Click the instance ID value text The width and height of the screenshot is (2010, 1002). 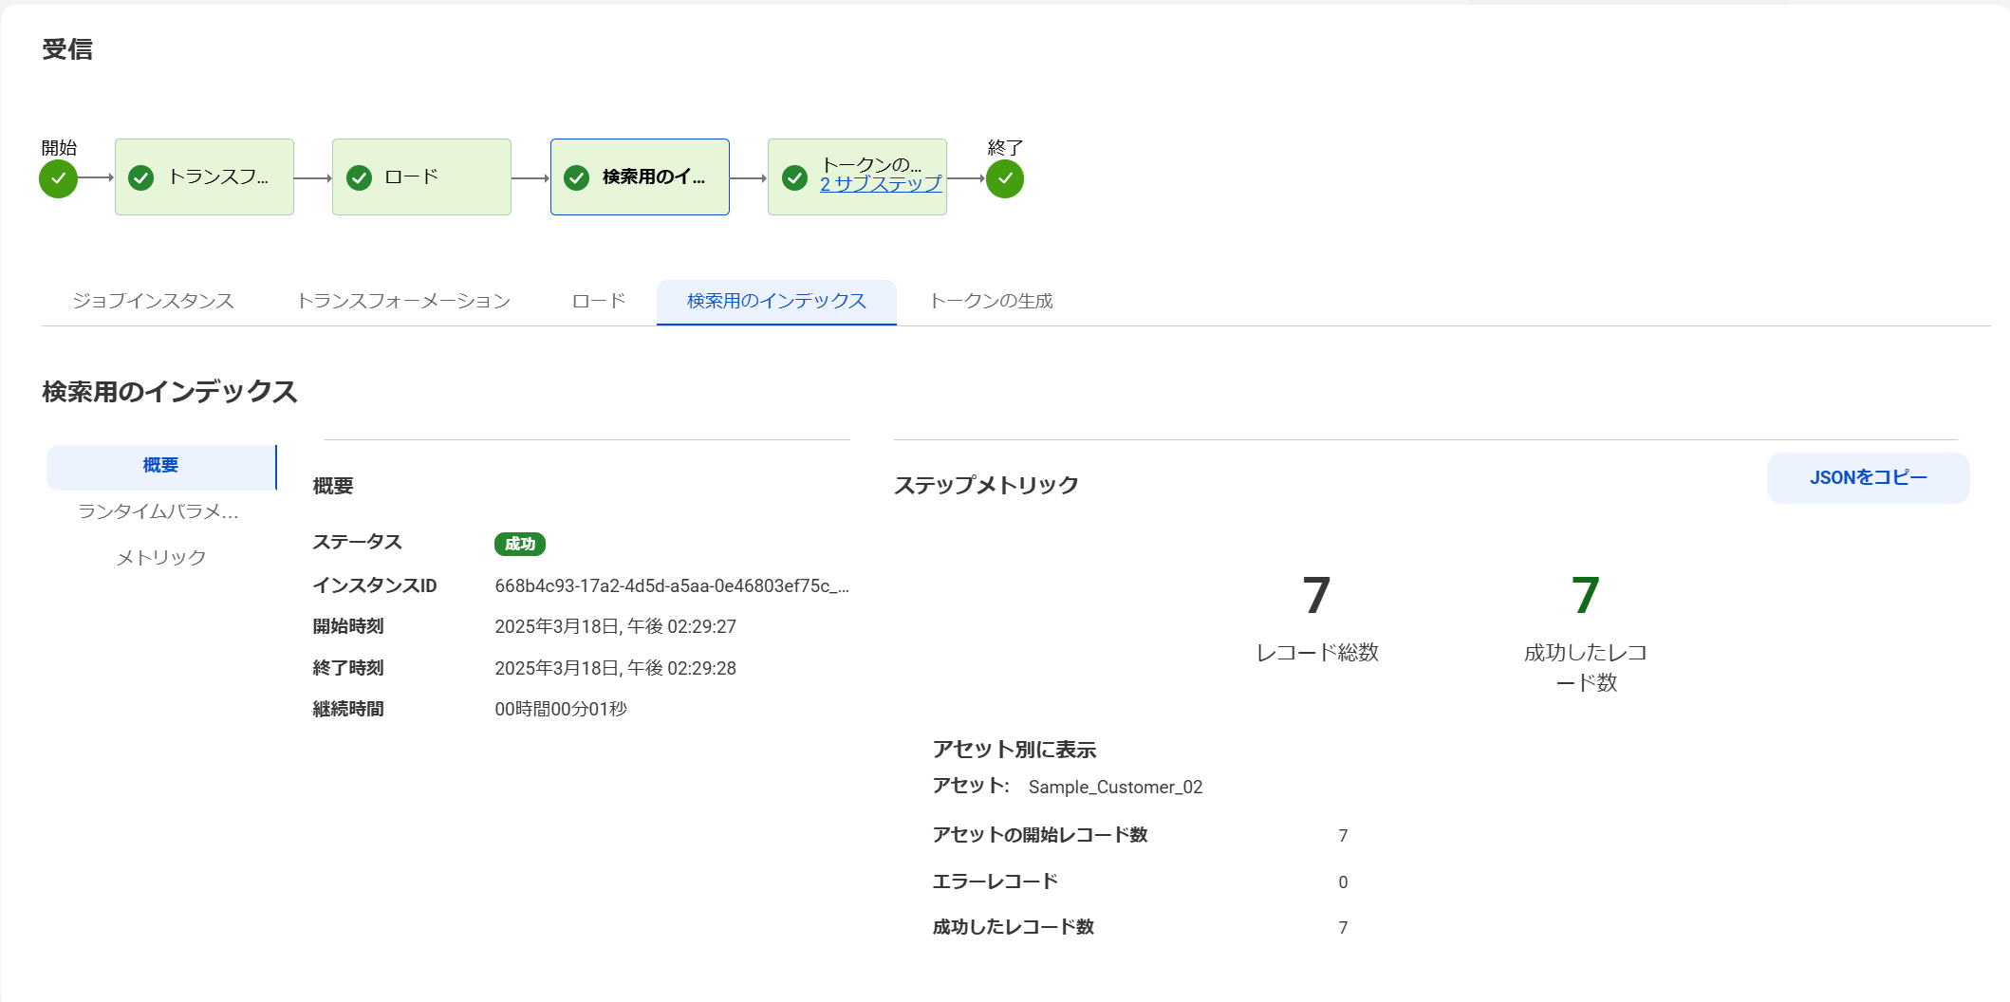pos(674,585)
